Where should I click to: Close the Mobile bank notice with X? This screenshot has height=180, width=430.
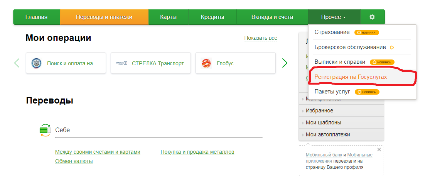pos(379,149)
